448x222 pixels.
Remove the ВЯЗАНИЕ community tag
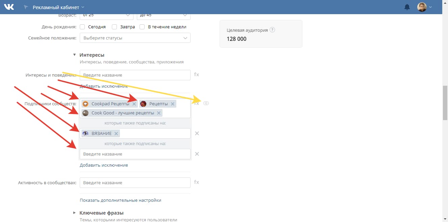(116, 134)
